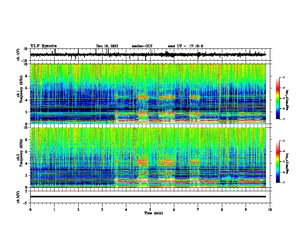Select the date text "Dec. 10, 2023"
The image size is (304, 235).
107,46
